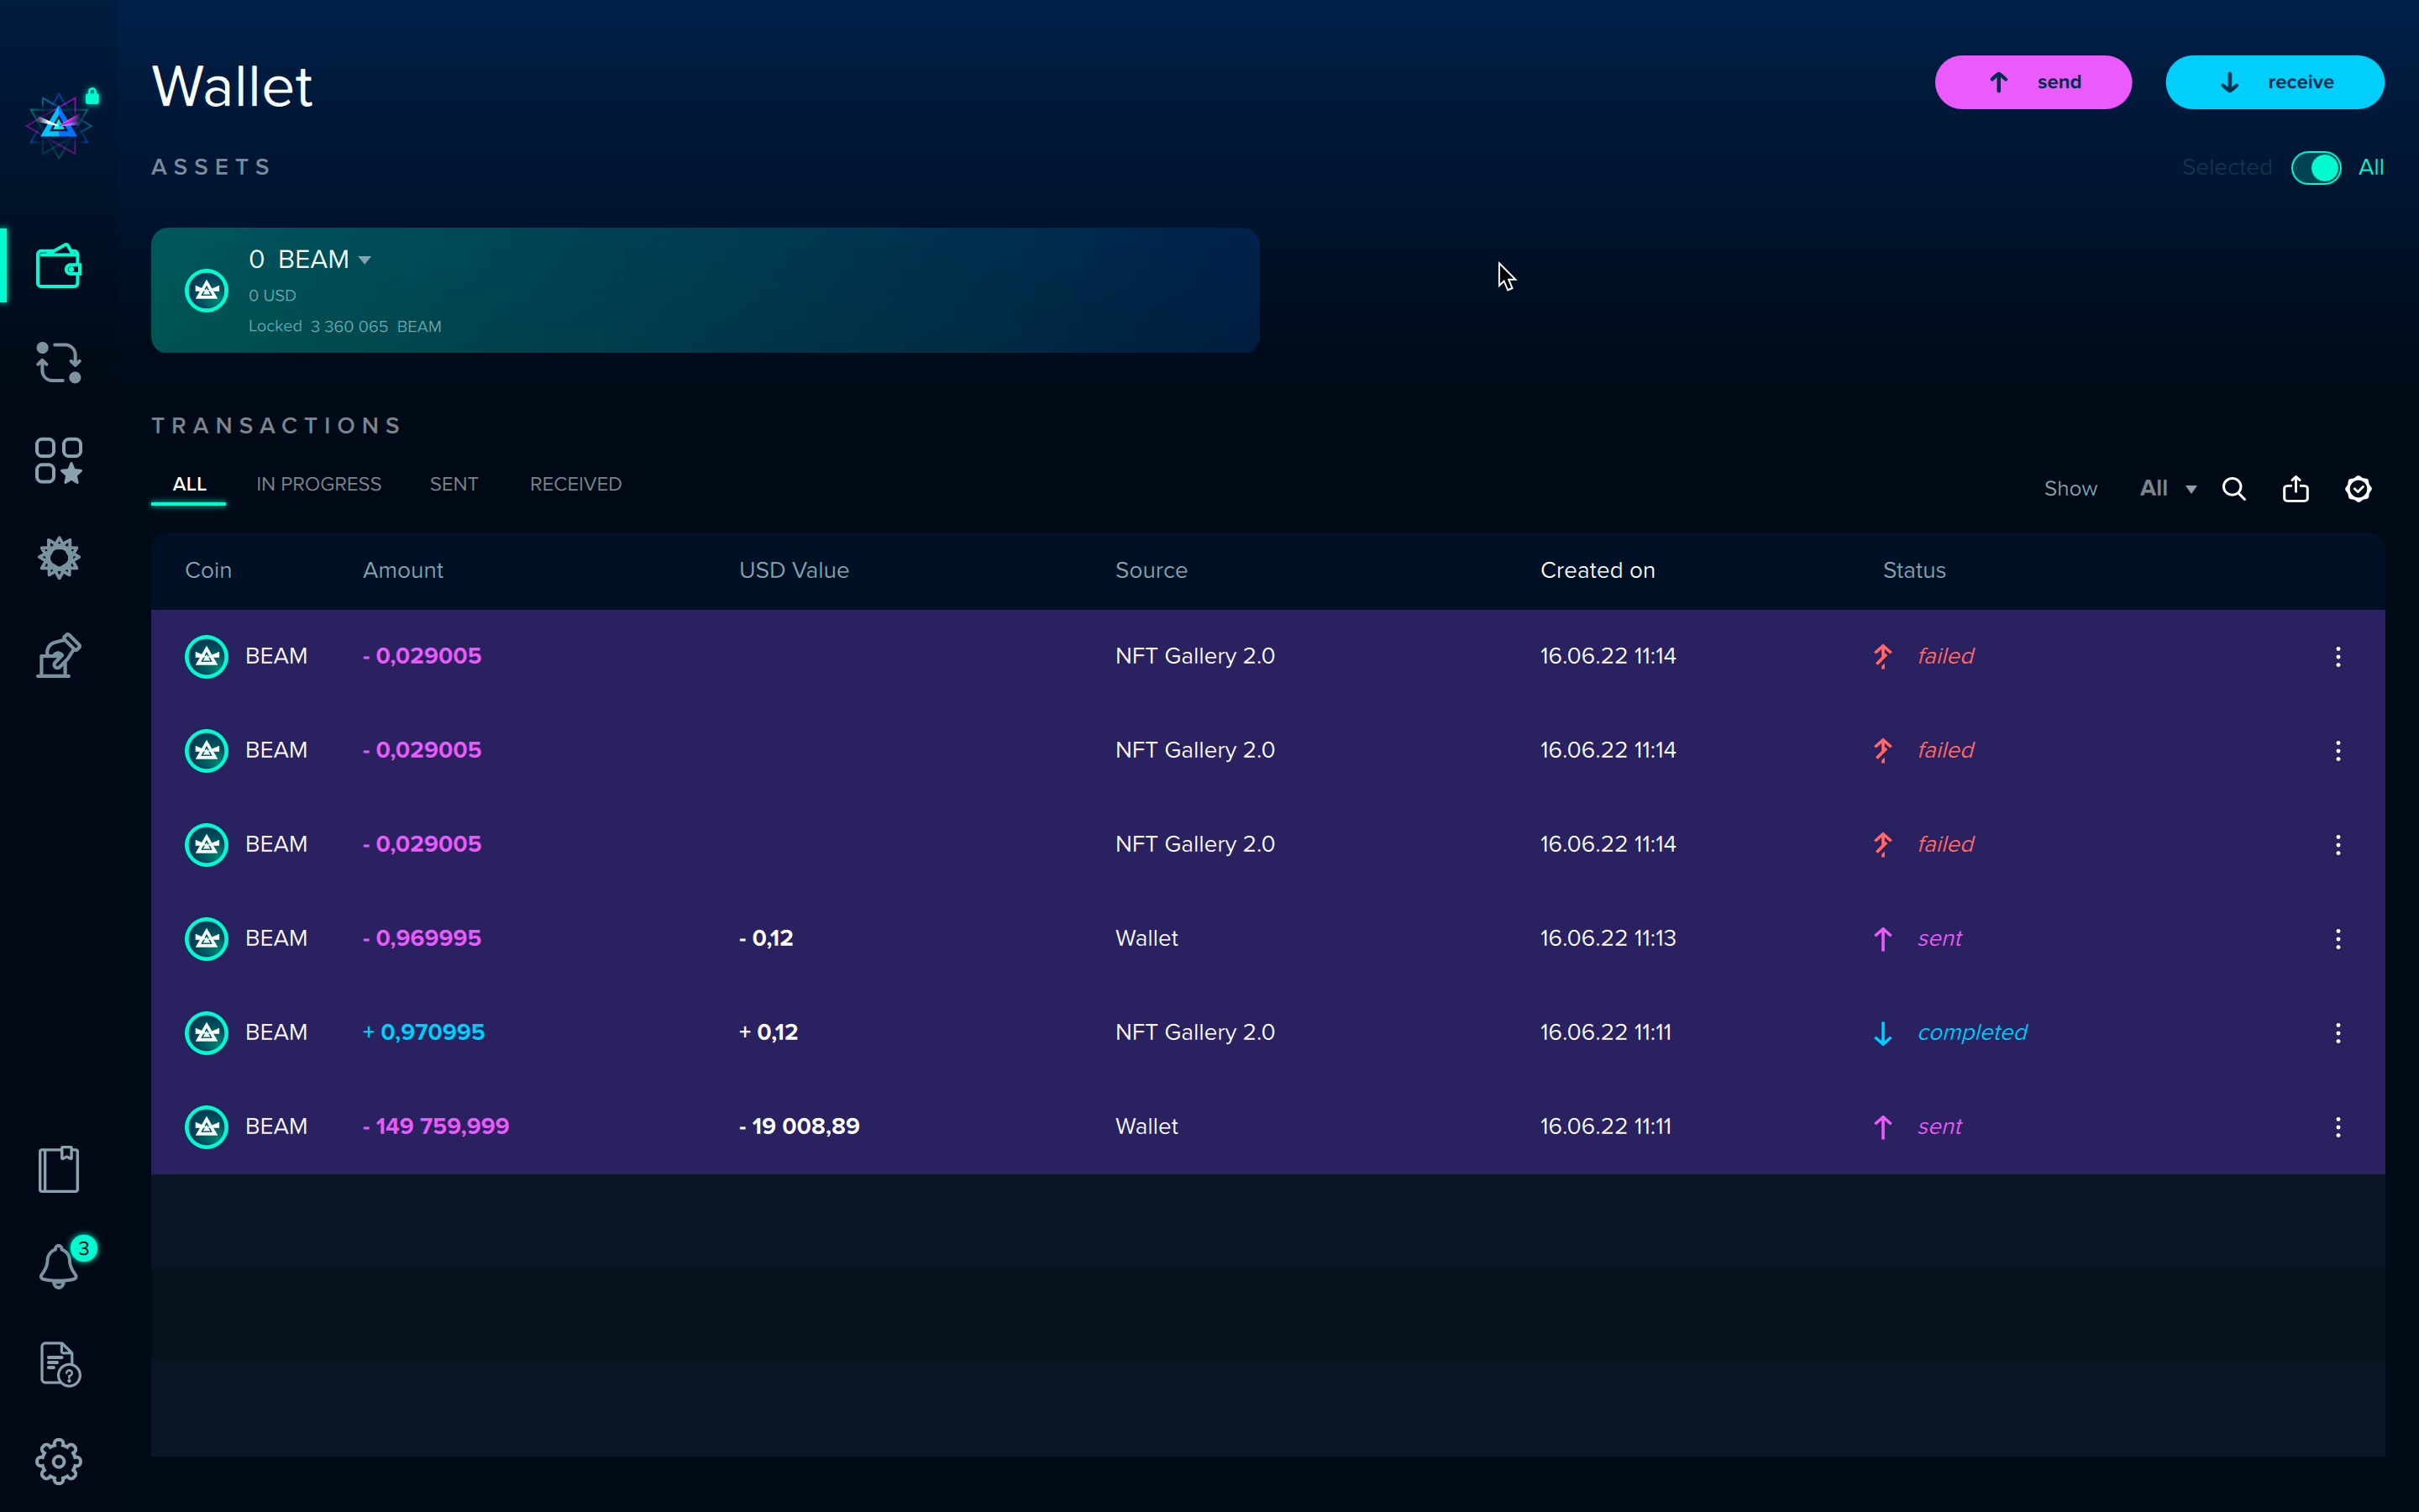Expand the BEAM asset dropdown arrow
Viewport: 2419px width, 1512px height.
365,260
